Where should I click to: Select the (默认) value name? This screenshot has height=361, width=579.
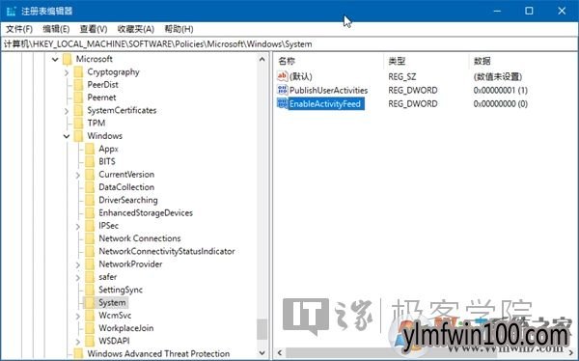[x=301, y=76]
